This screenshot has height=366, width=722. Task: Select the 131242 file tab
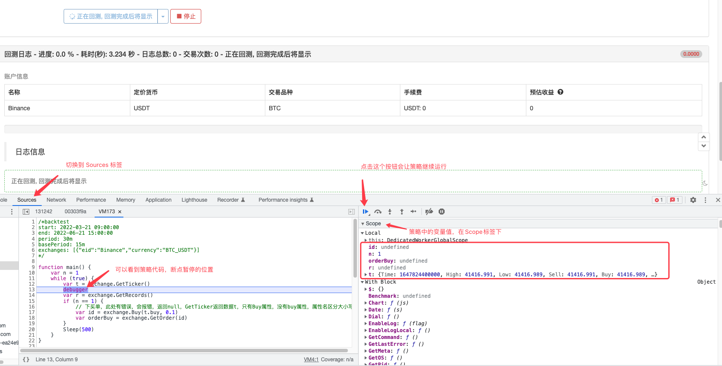[x=44, y=212]
